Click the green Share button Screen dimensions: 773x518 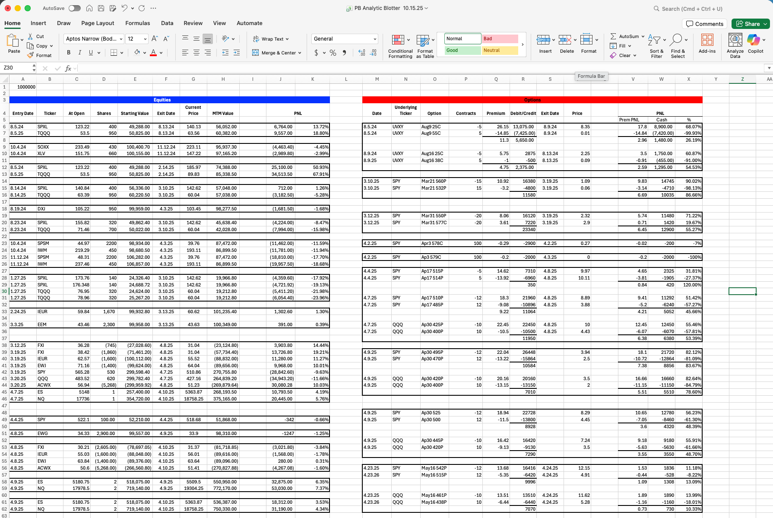click(751, 24)
